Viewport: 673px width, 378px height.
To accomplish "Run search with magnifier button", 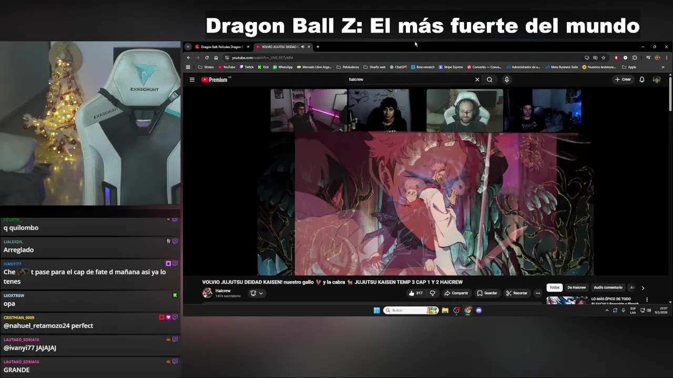I will click(x=490, y=80).
